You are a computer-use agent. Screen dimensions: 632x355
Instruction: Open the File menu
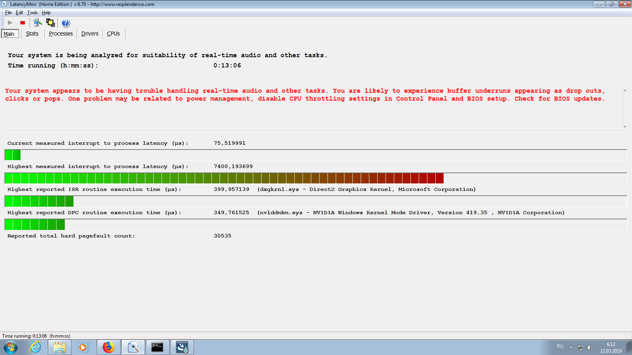8,13
